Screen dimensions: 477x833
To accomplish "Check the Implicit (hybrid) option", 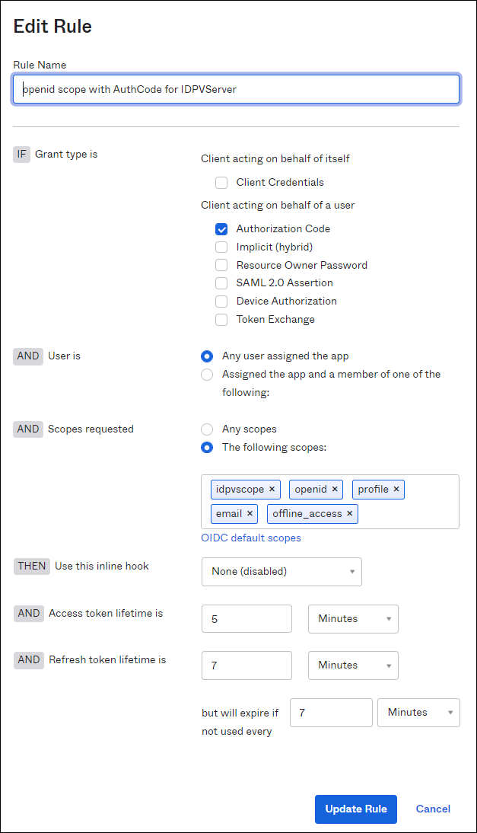I will 221,247.
